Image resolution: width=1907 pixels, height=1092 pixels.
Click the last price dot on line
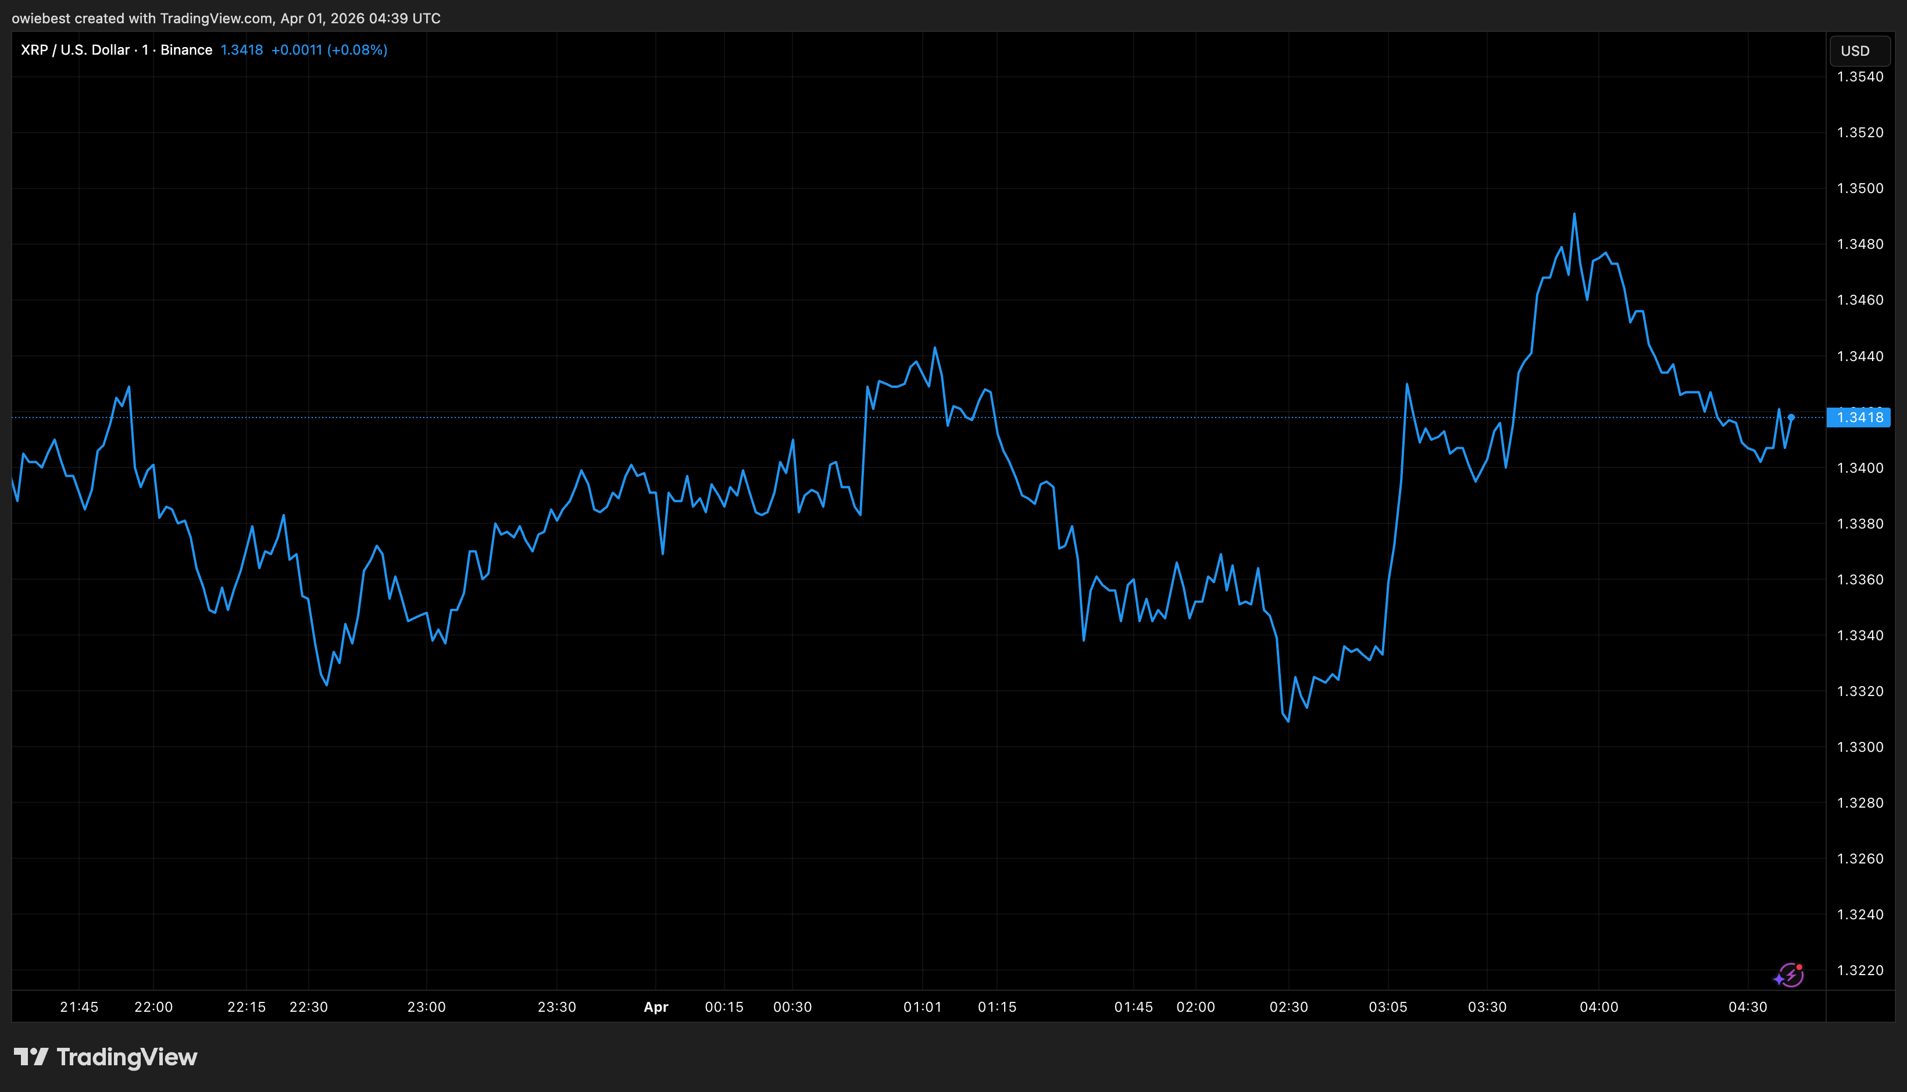coord(1791,417)
